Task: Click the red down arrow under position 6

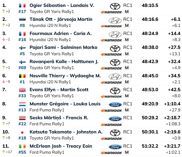Action: click(4, 82)
